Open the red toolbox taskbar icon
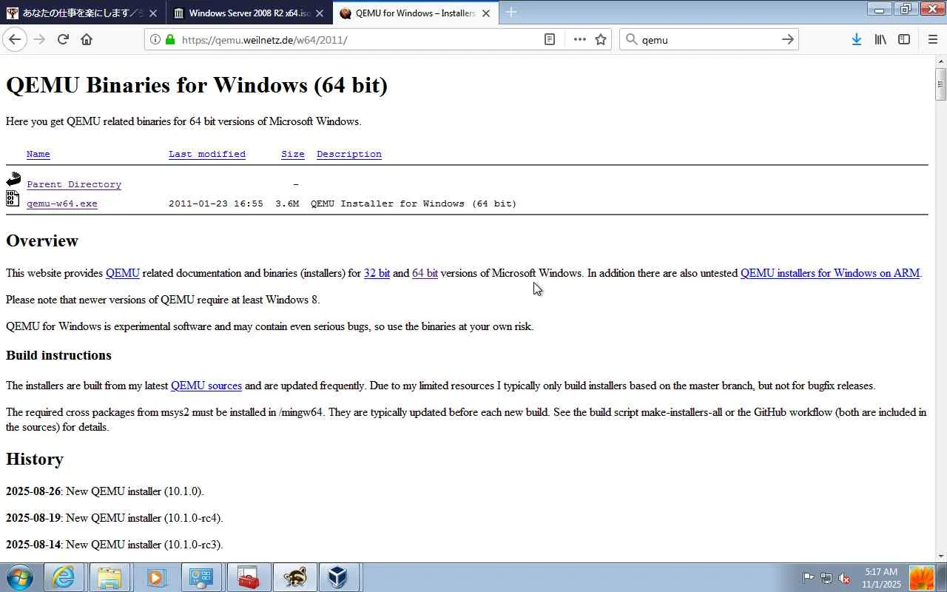The image size is (947, 592). 248,577
